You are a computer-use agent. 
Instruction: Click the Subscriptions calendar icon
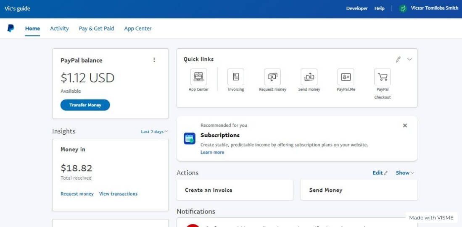(x=190, y=138)
